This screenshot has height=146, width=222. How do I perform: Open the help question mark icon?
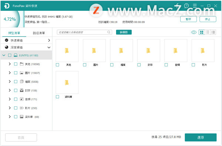click(186, 6)
